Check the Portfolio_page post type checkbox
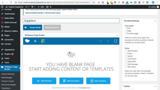This screenshot has height=90, width=160. pyautogui.click(x=126, y=33)
